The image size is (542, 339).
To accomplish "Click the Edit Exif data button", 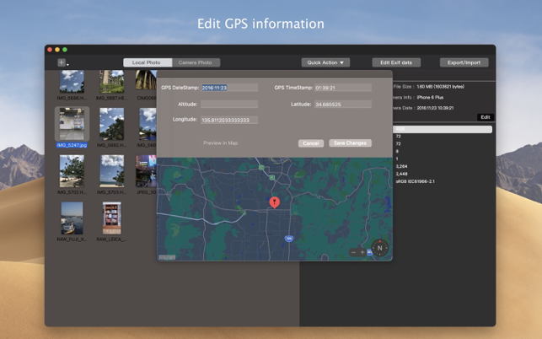I will [x=396, y=62].
